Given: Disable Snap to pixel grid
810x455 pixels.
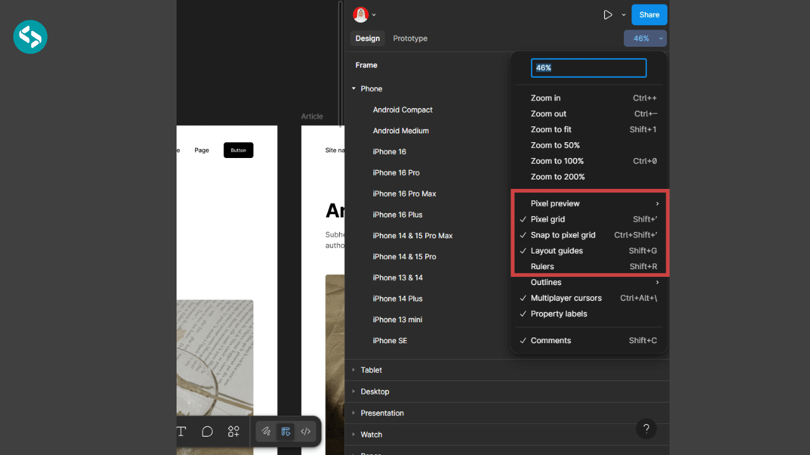Looking at the screenshot, I should [x=563, y=234].
